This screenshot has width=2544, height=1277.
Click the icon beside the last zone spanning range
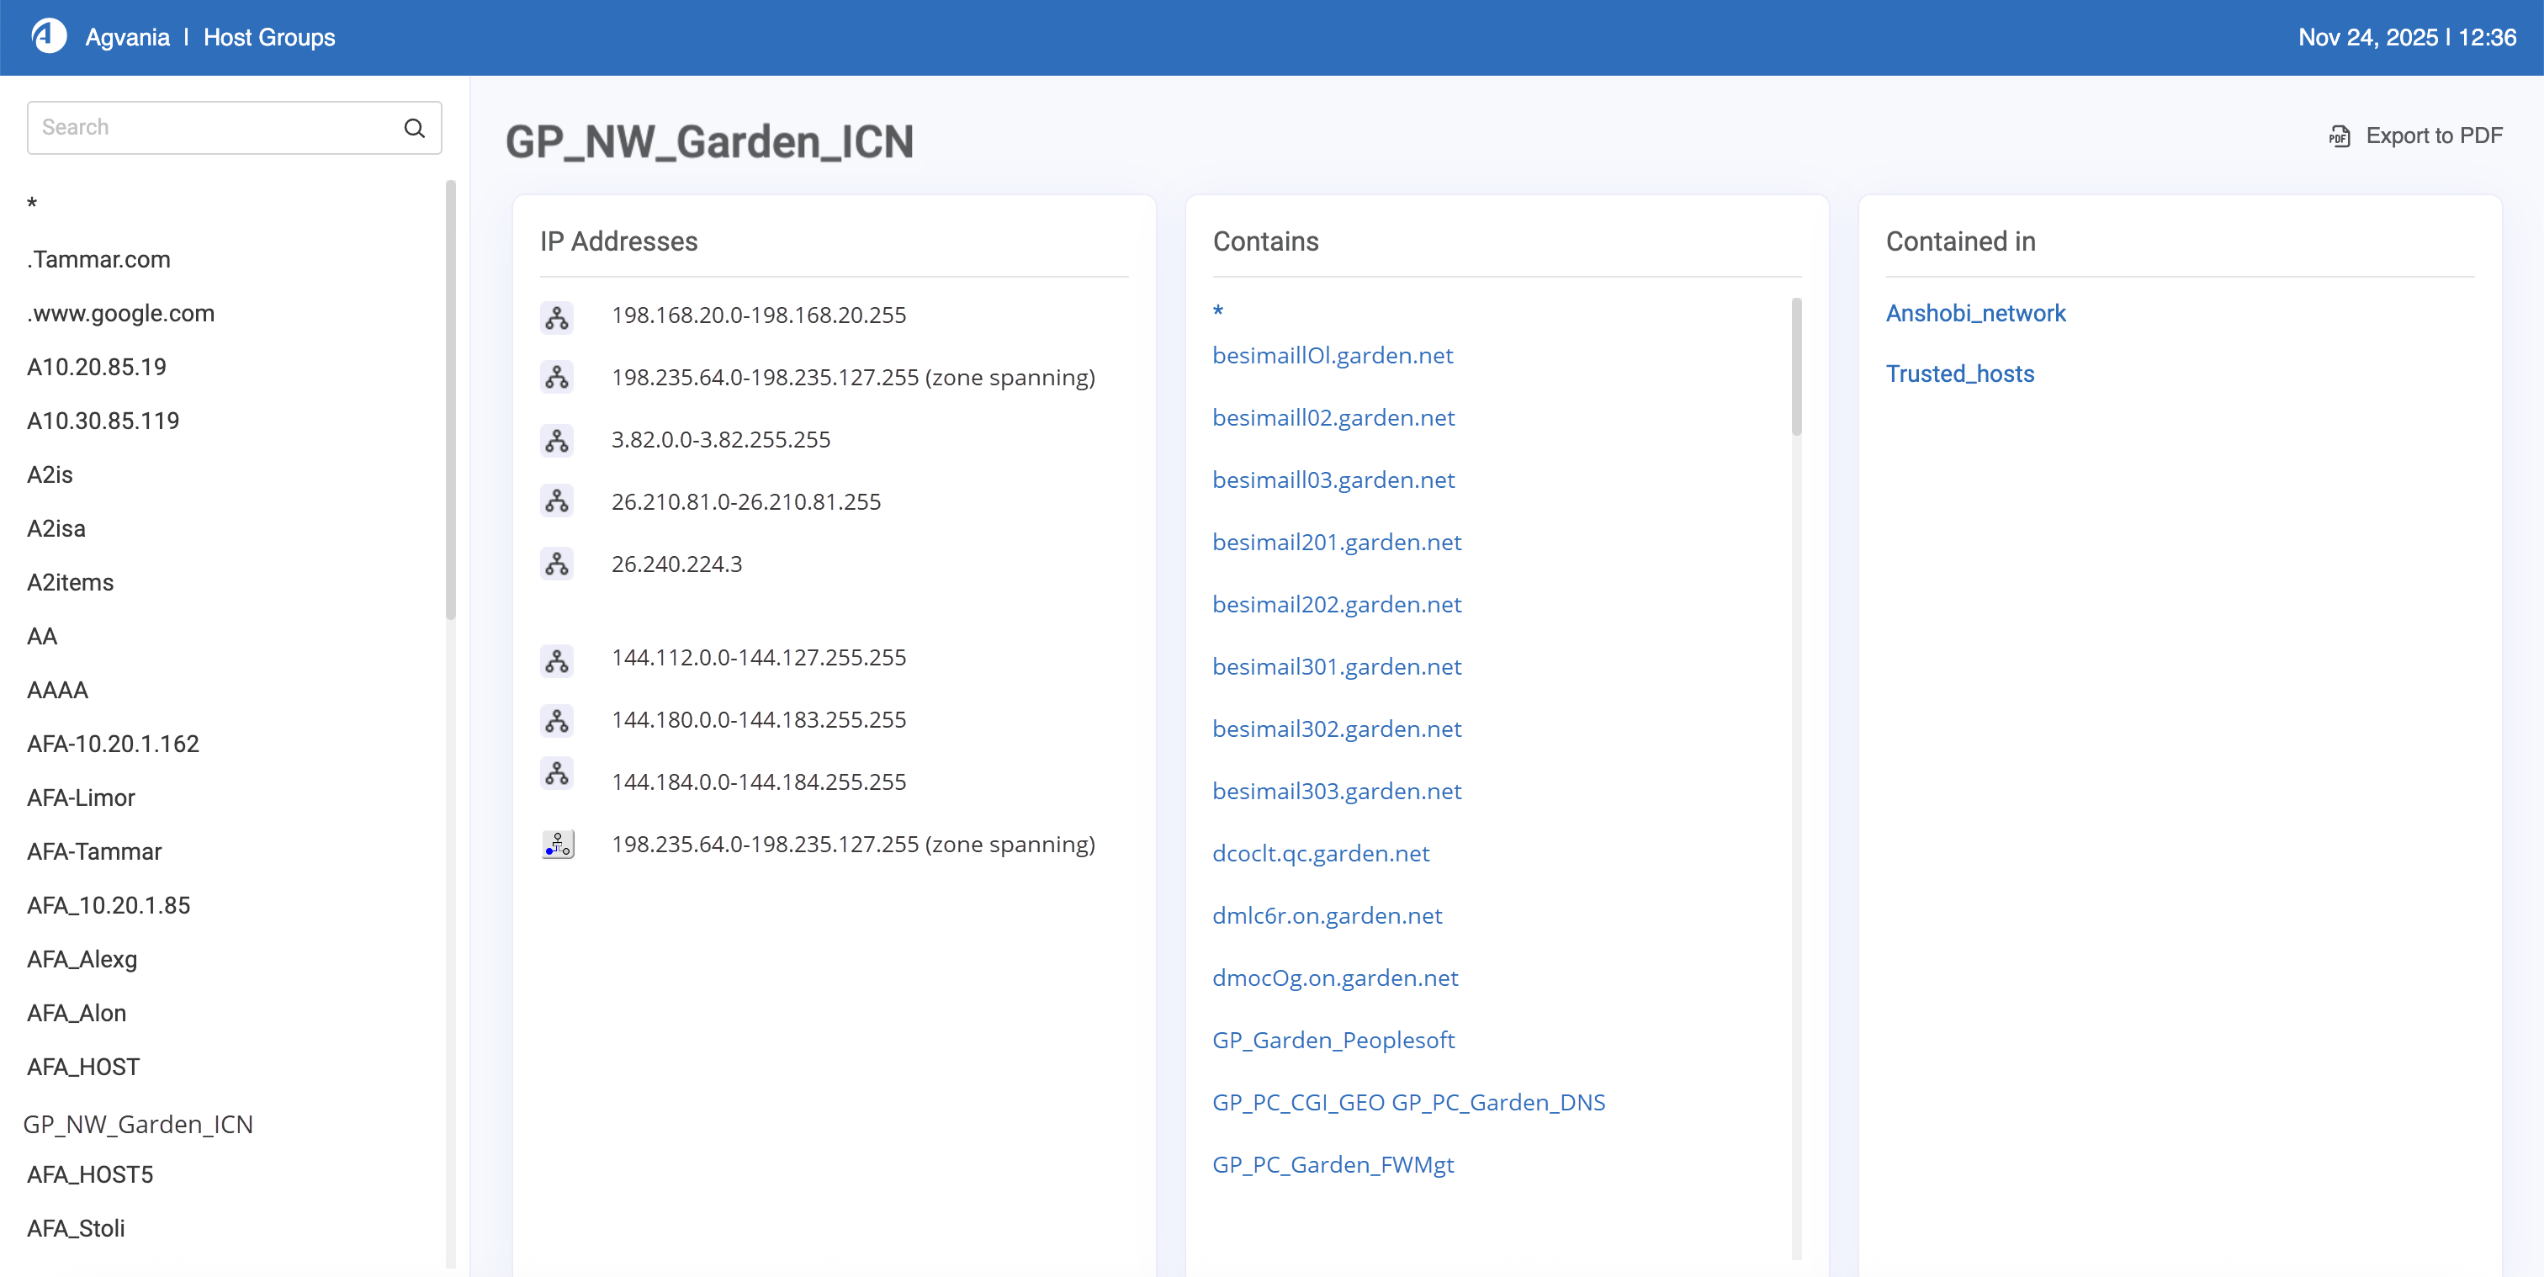557,845
